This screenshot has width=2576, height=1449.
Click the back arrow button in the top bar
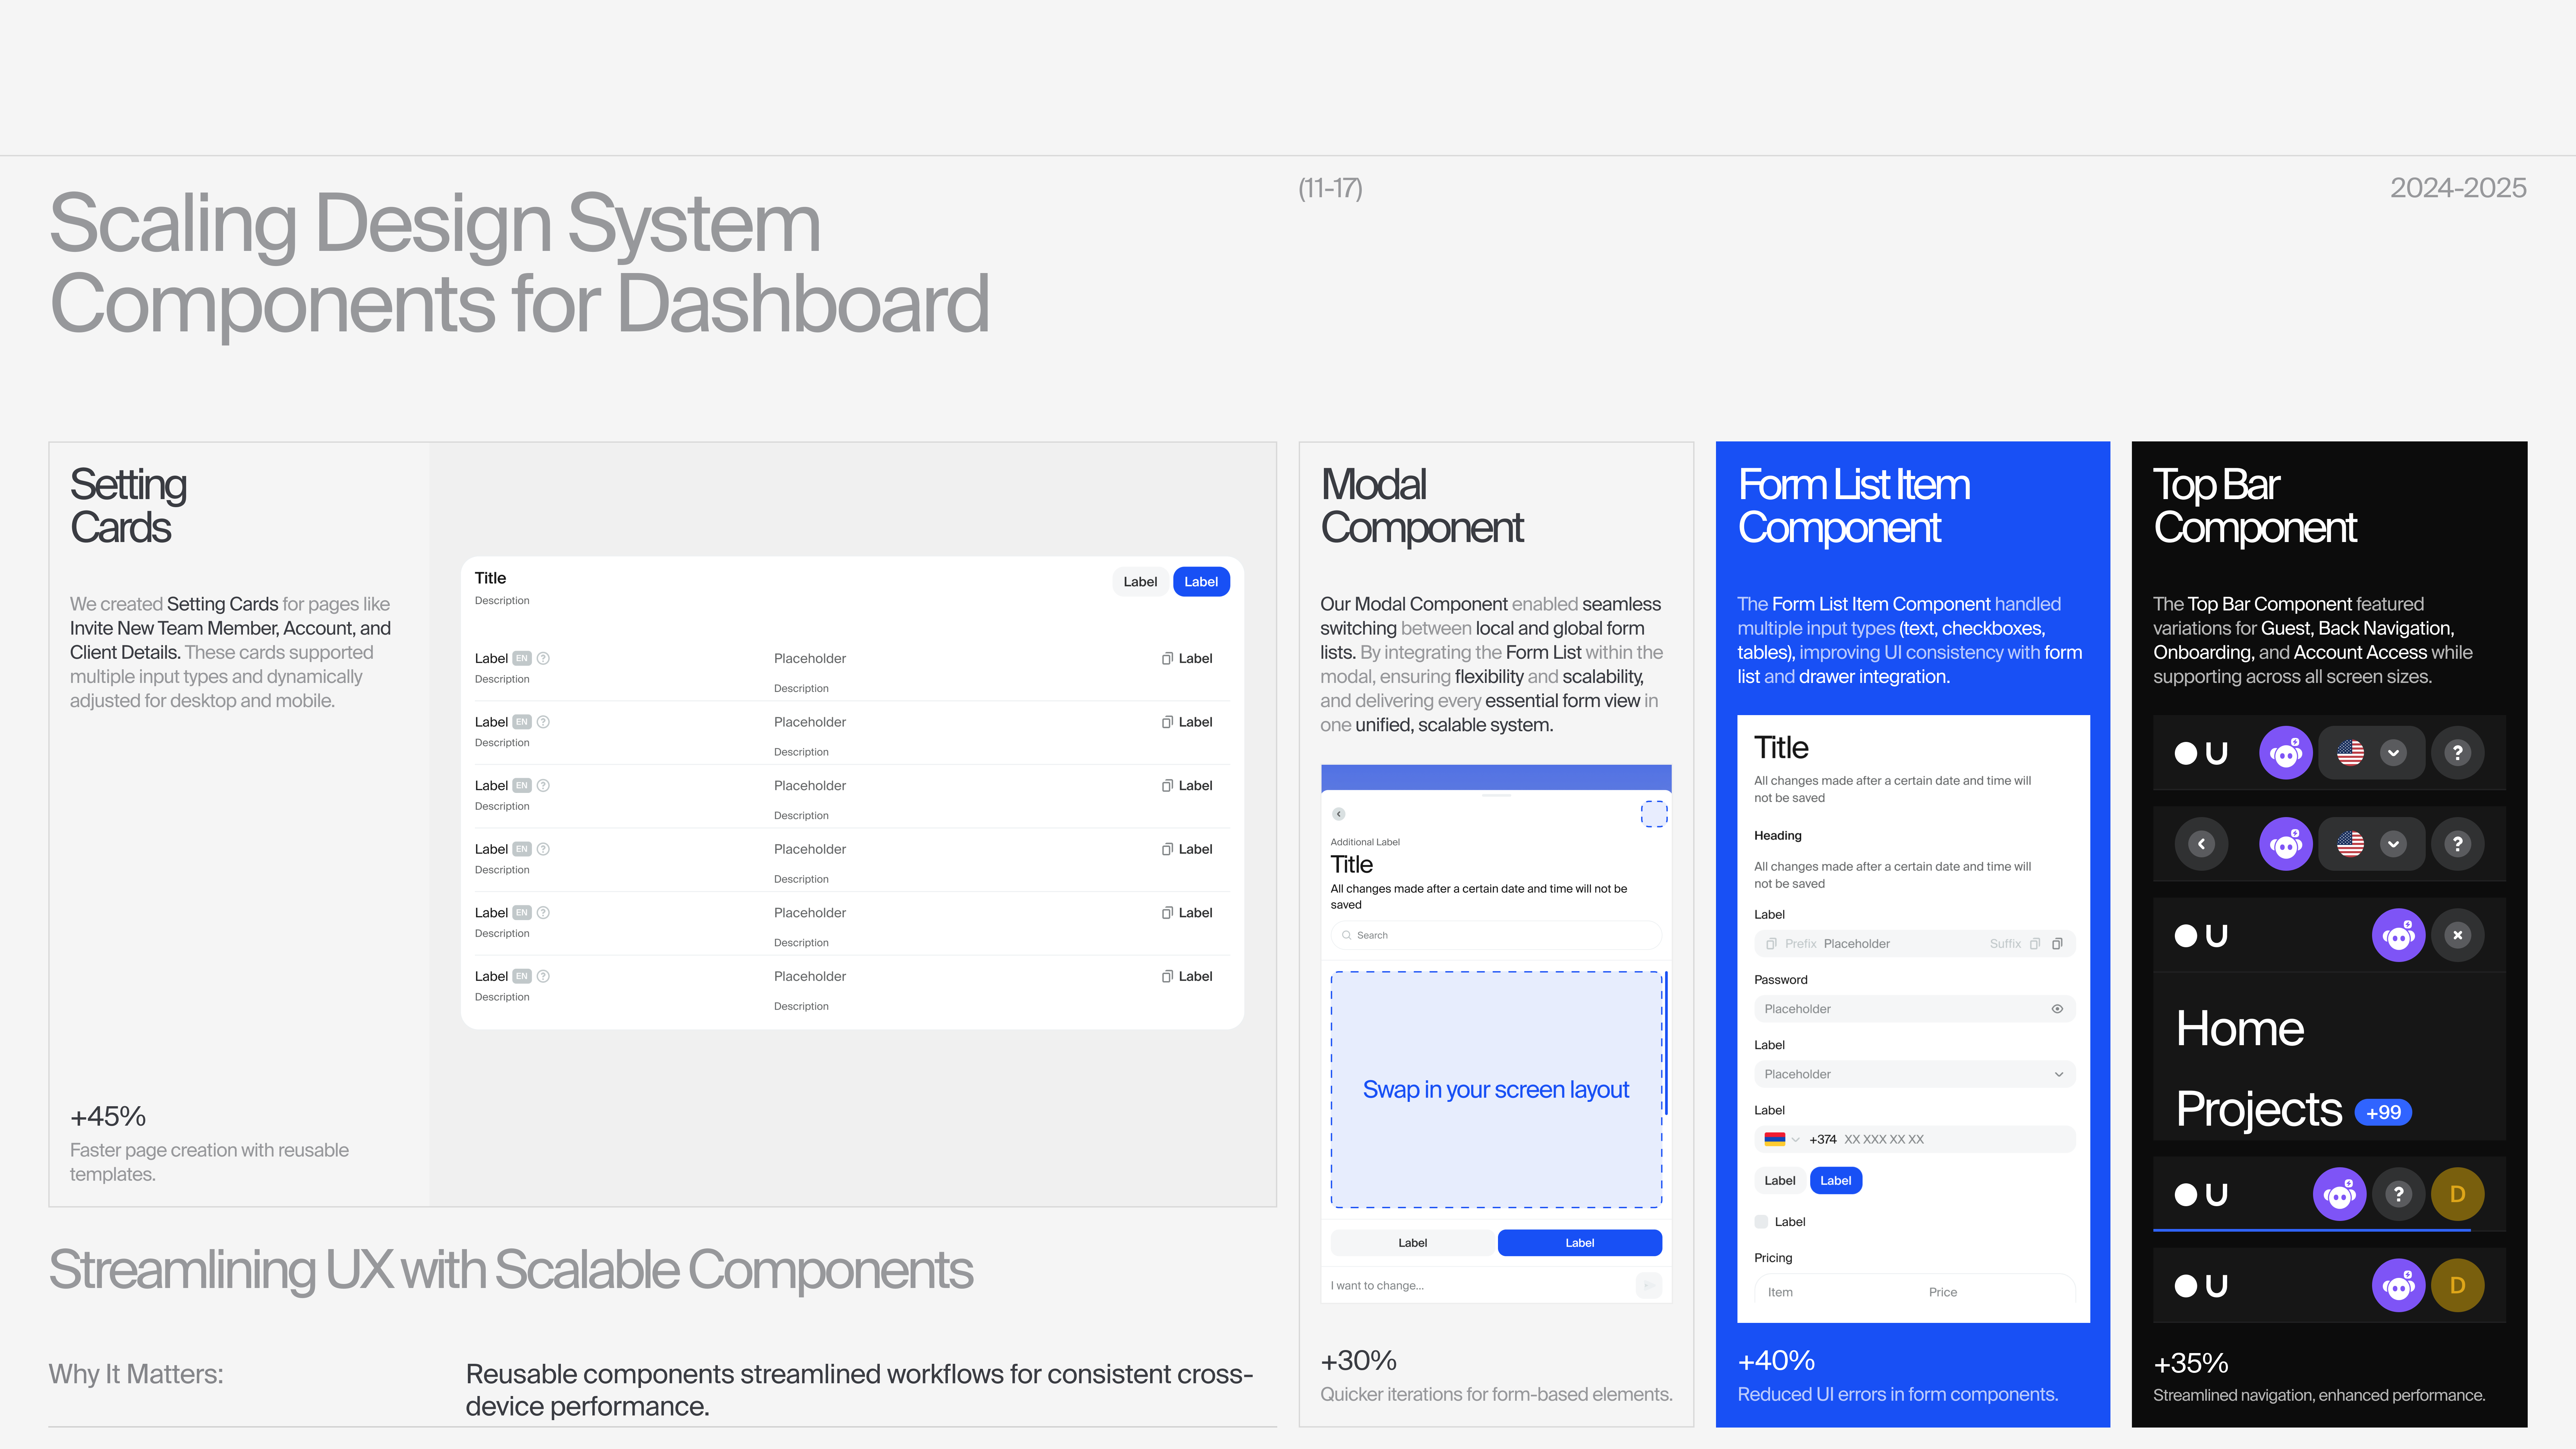coord(2201,844)
